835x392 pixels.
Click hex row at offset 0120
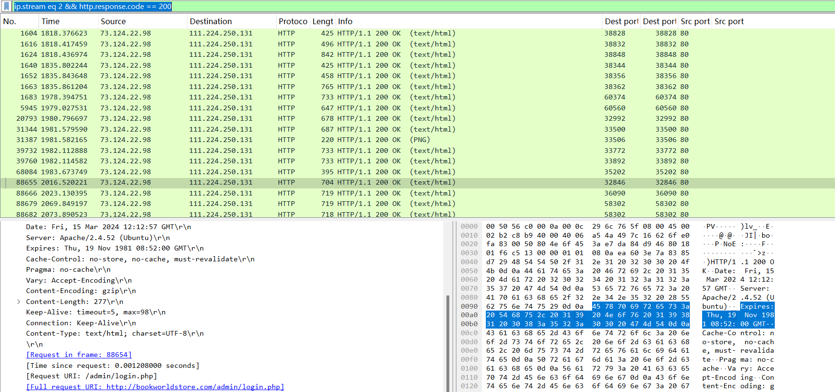tap(588, 386)
